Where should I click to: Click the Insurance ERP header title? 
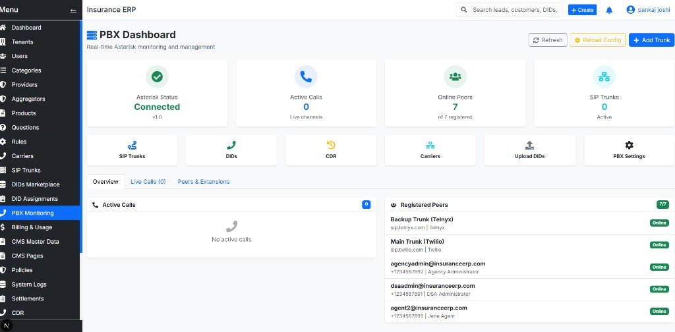111,9
